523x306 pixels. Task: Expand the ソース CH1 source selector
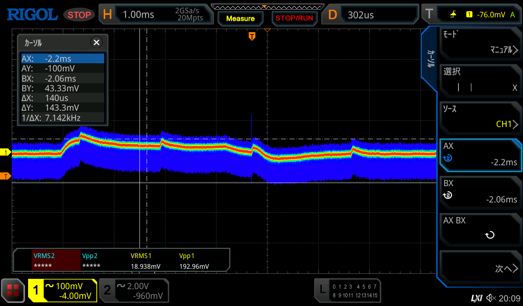click(x=480, y=117)
